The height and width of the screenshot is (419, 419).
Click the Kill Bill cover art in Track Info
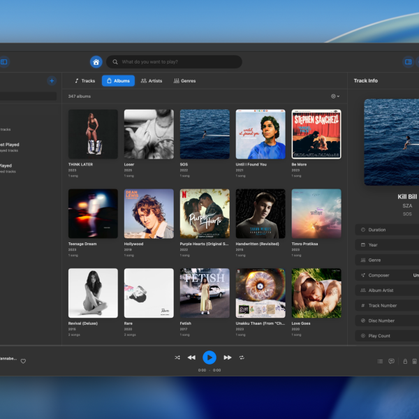click(392, 142)
